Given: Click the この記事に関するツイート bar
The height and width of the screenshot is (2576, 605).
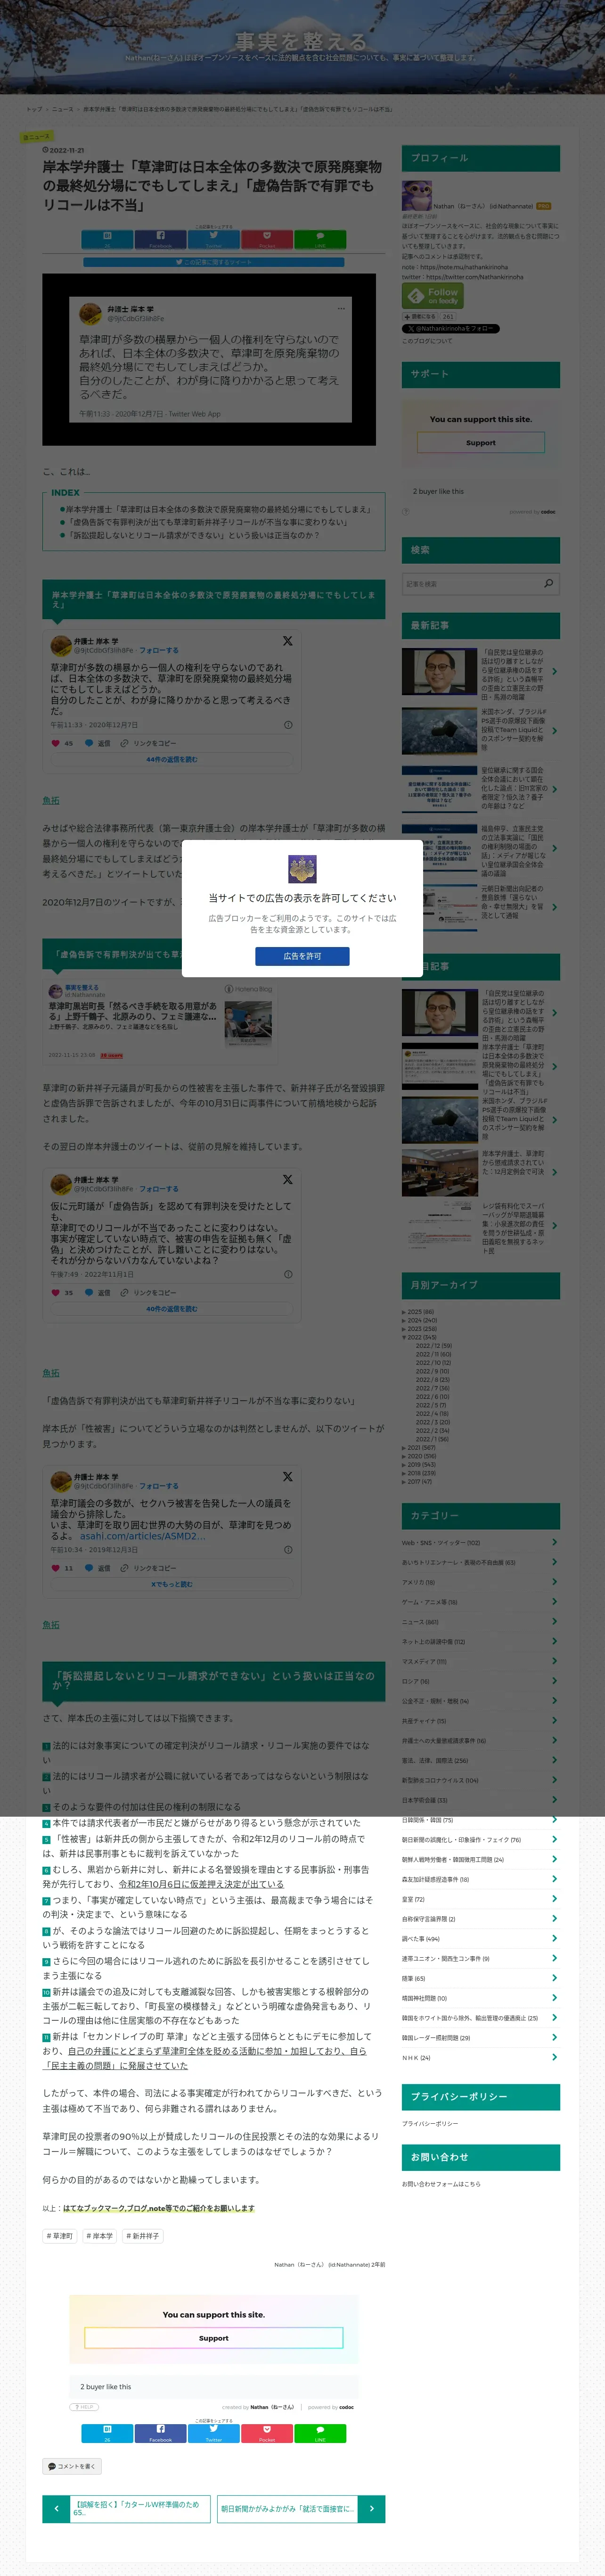Looking at the screenshot, I should pos(213,262).
